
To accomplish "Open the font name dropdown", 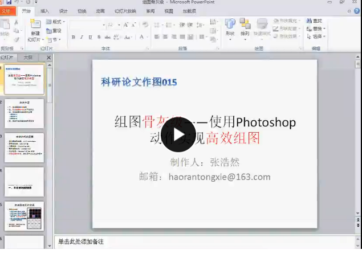I will point(104,25).
